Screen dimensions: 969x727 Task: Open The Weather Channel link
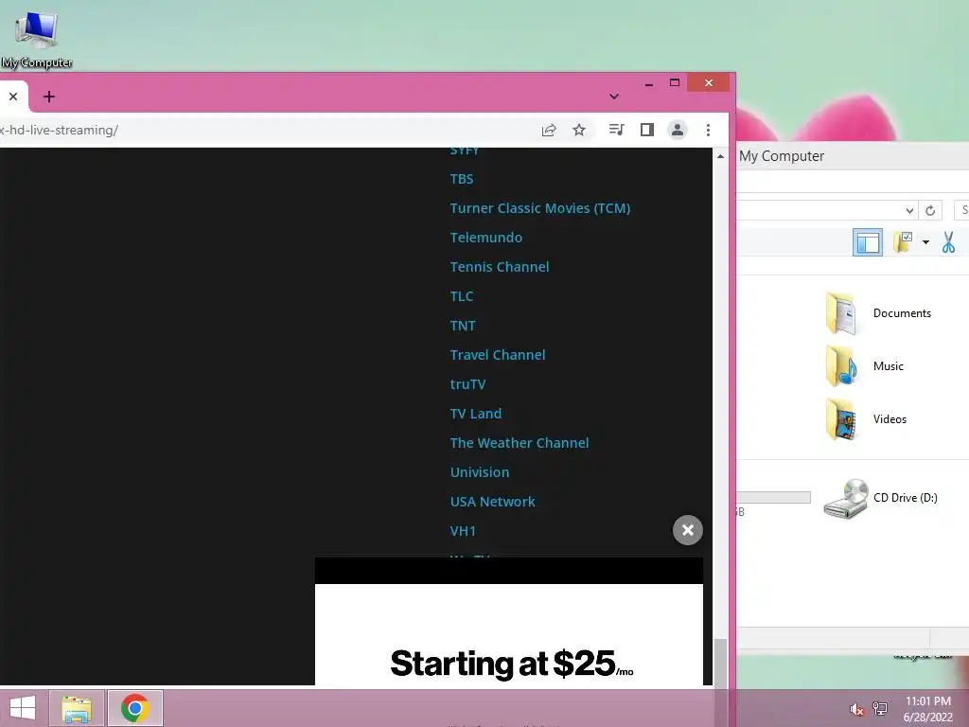pyautogui.click(x=520, y=443)
